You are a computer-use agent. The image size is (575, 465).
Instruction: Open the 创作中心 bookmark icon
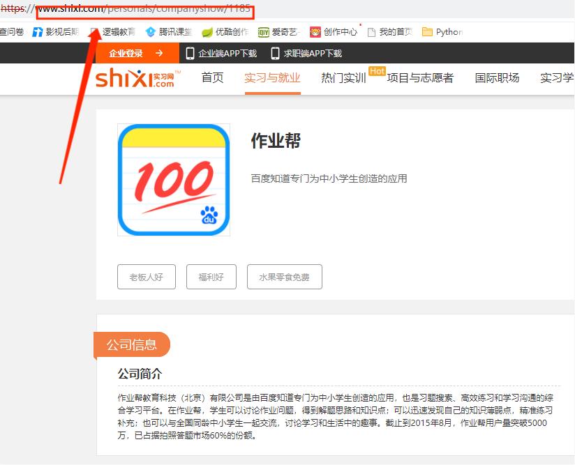tap(313, 31)
